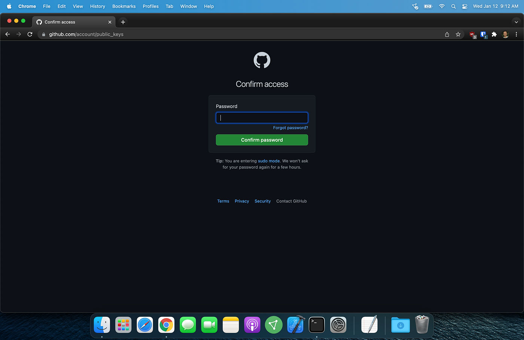Open FaceTime from the Dock
This screenshot has width=524, height=340.
(x=209, y=325)
